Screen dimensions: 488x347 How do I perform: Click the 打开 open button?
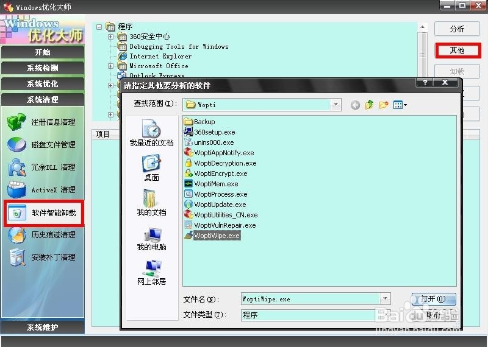coord(434,299)
